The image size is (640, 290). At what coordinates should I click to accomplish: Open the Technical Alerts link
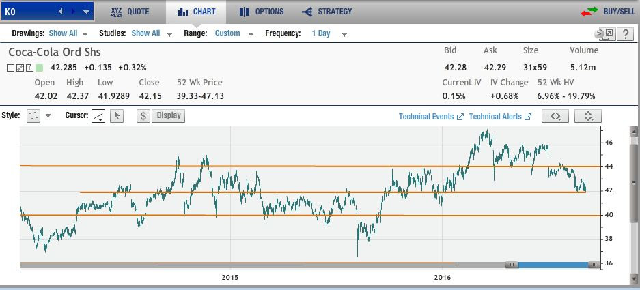tap(500, 117)
